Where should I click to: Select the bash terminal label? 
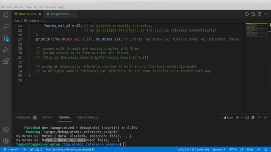coord(228,117)
